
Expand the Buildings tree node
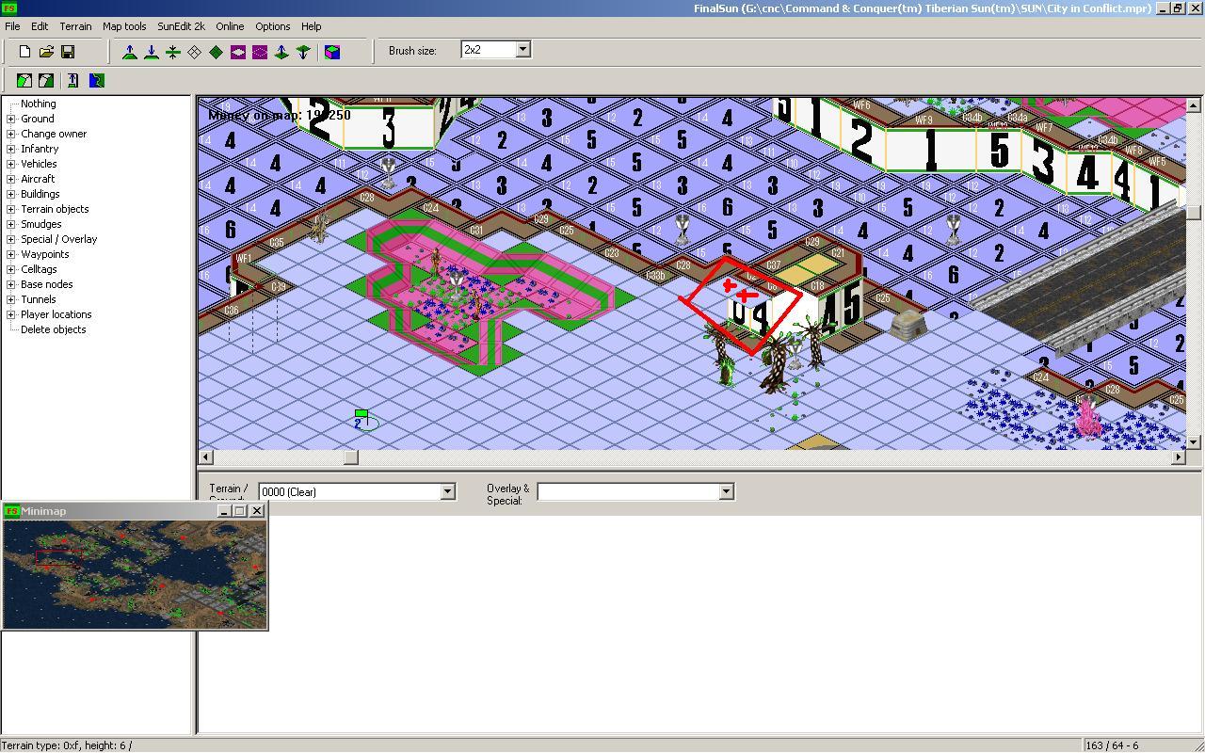click(11, 194)
